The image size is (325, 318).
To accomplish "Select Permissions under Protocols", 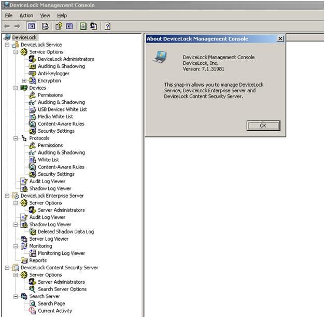I will 50,145.
